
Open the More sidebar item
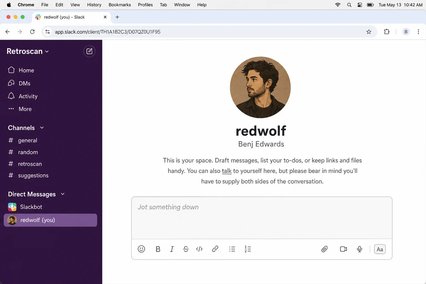pos(20,109)
